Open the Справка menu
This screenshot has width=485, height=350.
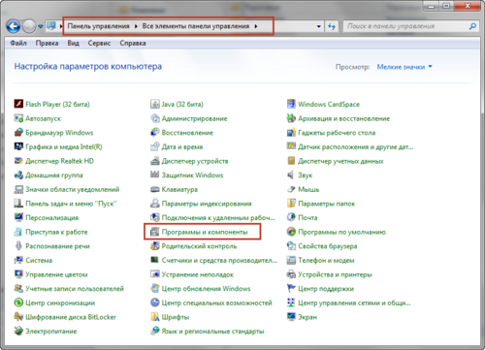pyautogui.click(x=133, y=43)
